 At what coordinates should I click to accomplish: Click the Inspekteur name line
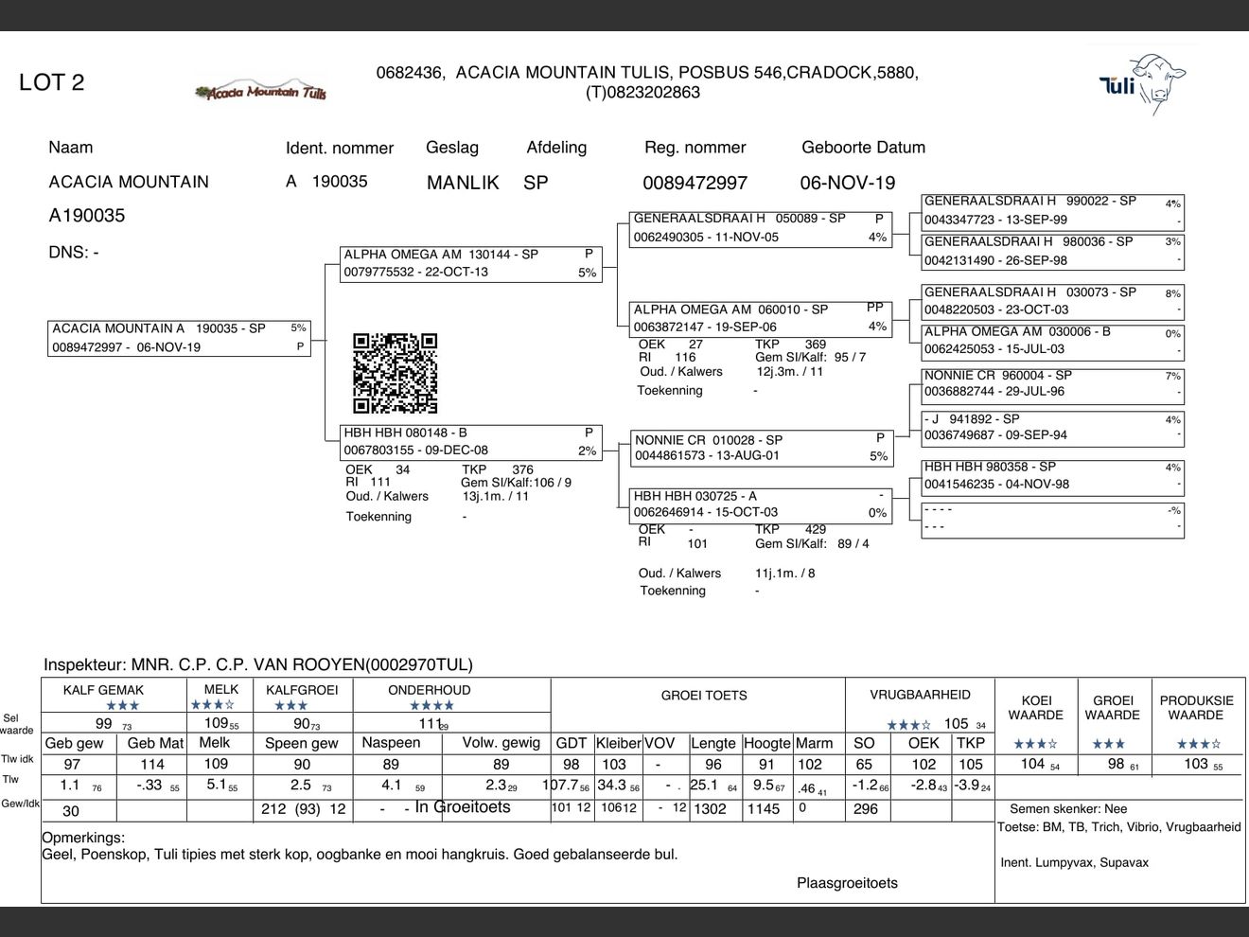coord(257,665)
